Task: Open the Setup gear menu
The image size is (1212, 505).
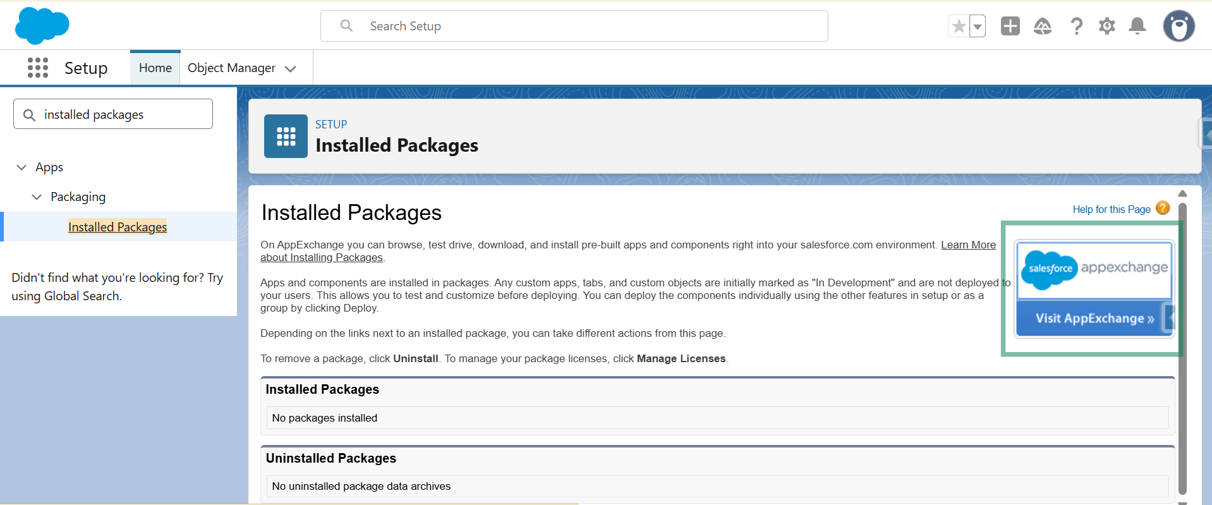Action: click(x=1106, y=26)
